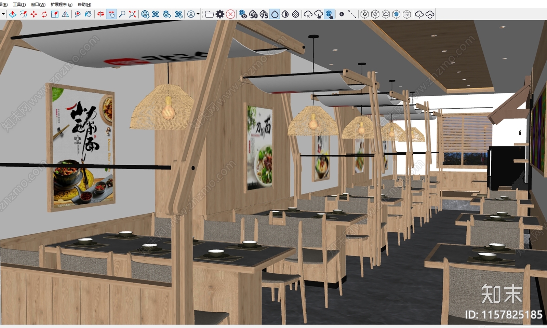Toggle the half-filled droplet icon
The width and height of the screenshot is (547, 328).
click(x=285, y=14)
